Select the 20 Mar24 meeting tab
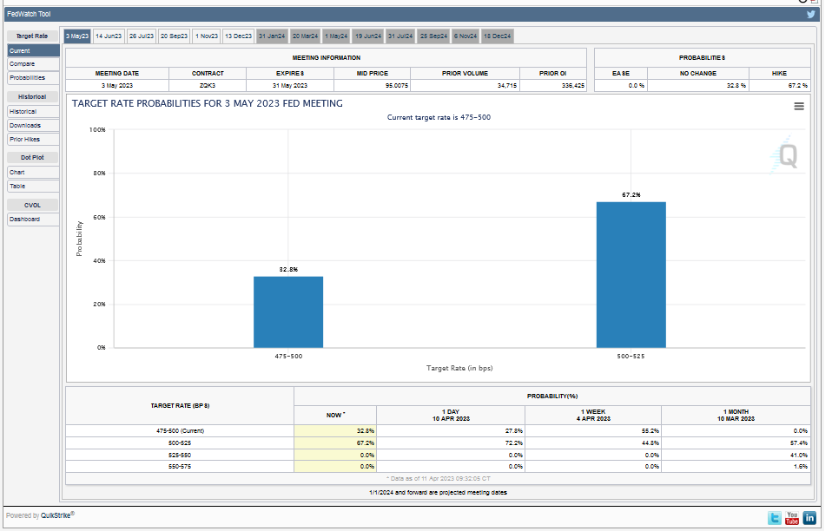This screenshot has height=531, width=832. point(305,36)
